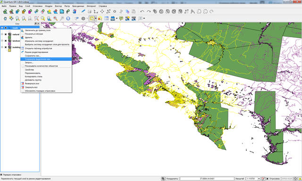Image resolution: width=302 pixels, height=181 pixels.
Task: Open the Measure tool dropdown arrow
Action: coord(117,18)
